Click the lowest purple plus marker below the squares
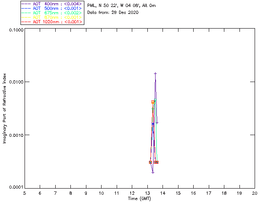262x209 pixels. [x=153, y=173]
